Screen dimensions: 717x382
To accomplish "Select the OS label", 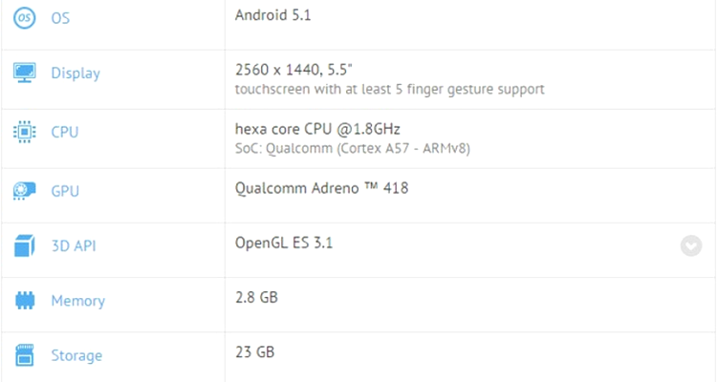I will [60, 18].
